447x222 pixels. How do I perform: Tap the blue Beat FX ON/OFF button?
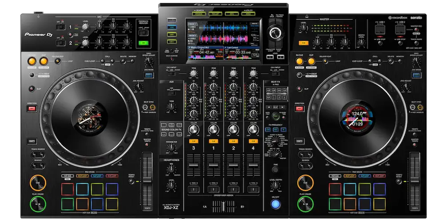pos(276,204)
